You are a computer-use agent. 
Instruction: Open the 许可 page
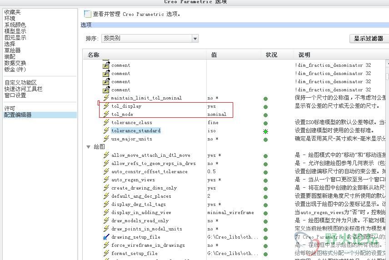[x=10, y=109]
